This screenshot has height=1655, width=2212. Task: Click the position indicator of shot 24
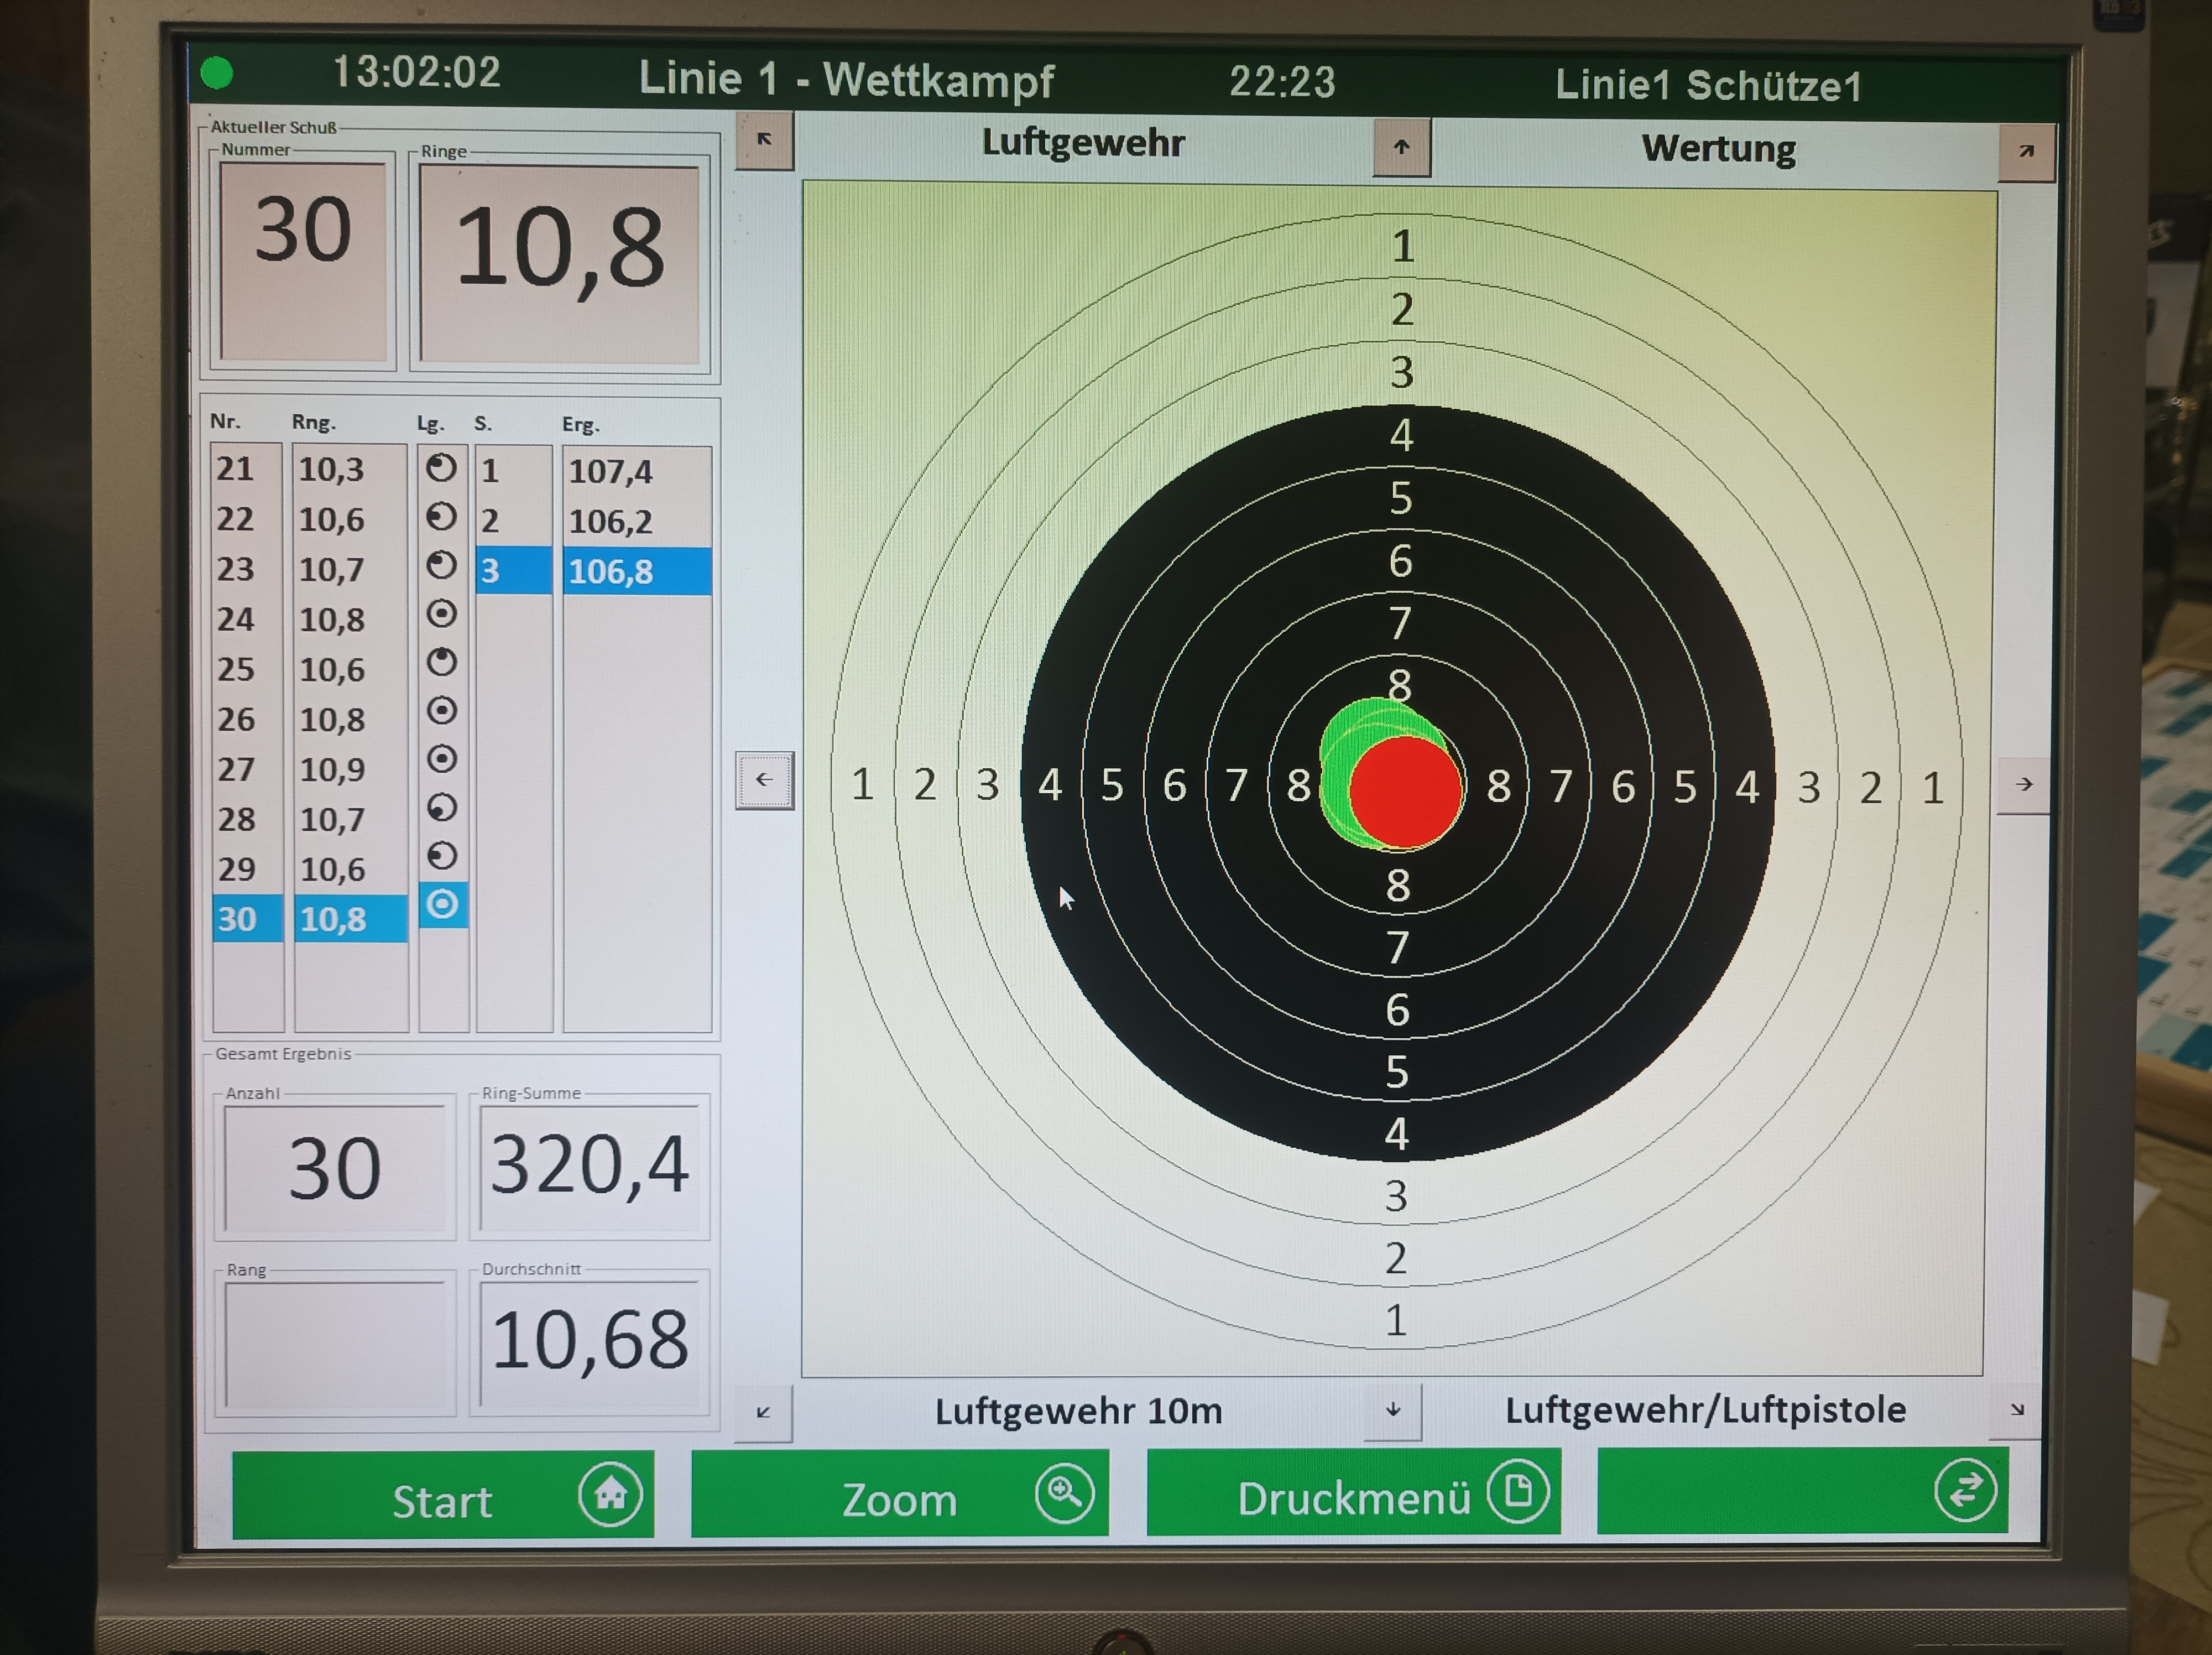click(x=442, y=614)
